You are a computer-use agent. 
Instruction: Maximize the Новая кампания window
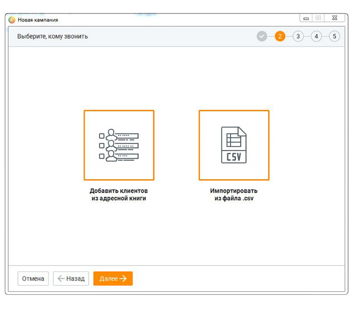(x=318, y=18)
